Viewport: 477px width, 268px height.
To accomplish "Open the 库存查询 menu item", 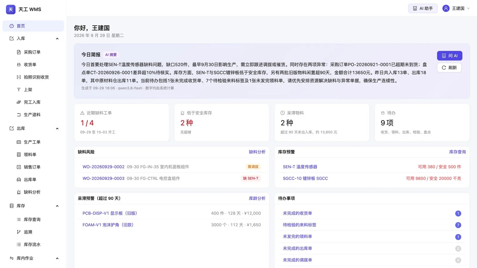I will [x=33, y=219].
